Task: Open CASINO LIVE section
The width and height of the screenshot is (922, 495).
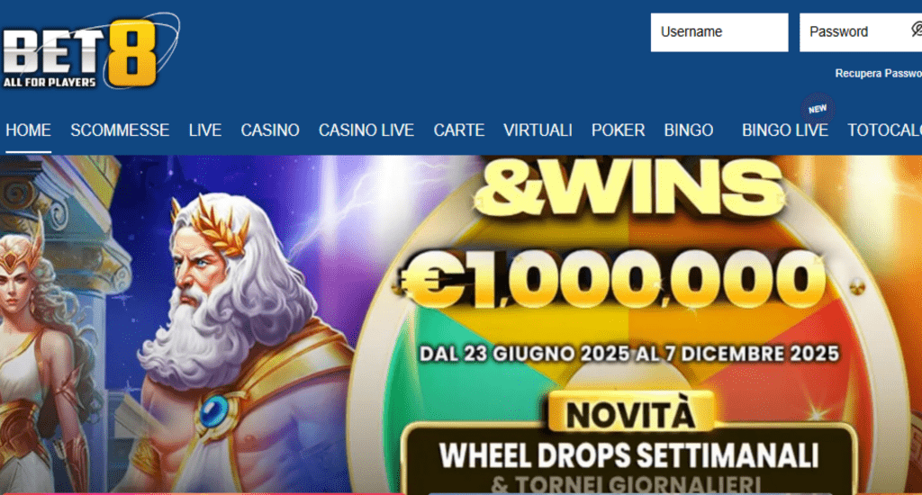Action: pyautogui.click(x=366, y=130)
